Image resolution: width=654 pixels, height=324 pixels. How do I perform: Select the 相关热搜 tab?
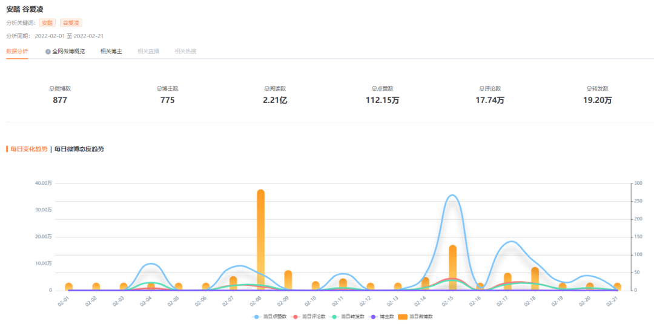click(x=186, y=51)
